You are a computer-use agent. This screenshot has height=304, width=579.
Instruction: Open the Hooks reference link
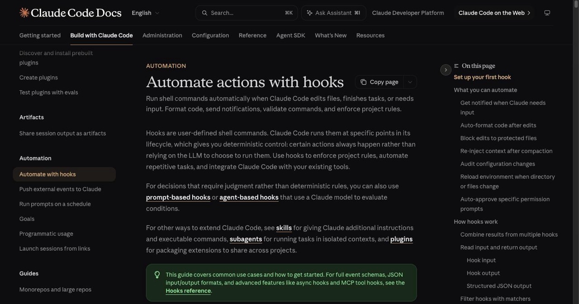188,291
